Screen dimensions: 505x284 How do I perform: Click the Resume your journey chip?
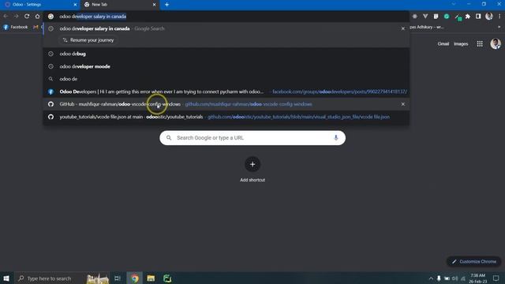[88, 40]
